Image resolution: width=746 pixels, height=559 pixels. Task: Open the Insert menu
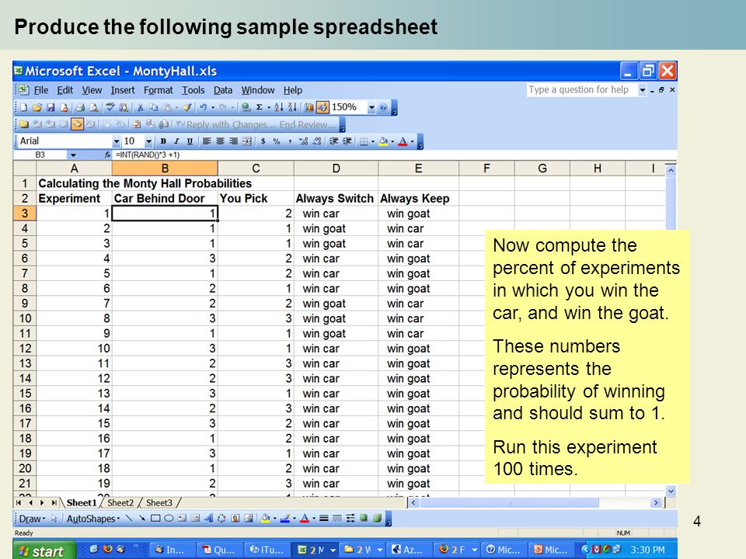(x=123, y=90)
